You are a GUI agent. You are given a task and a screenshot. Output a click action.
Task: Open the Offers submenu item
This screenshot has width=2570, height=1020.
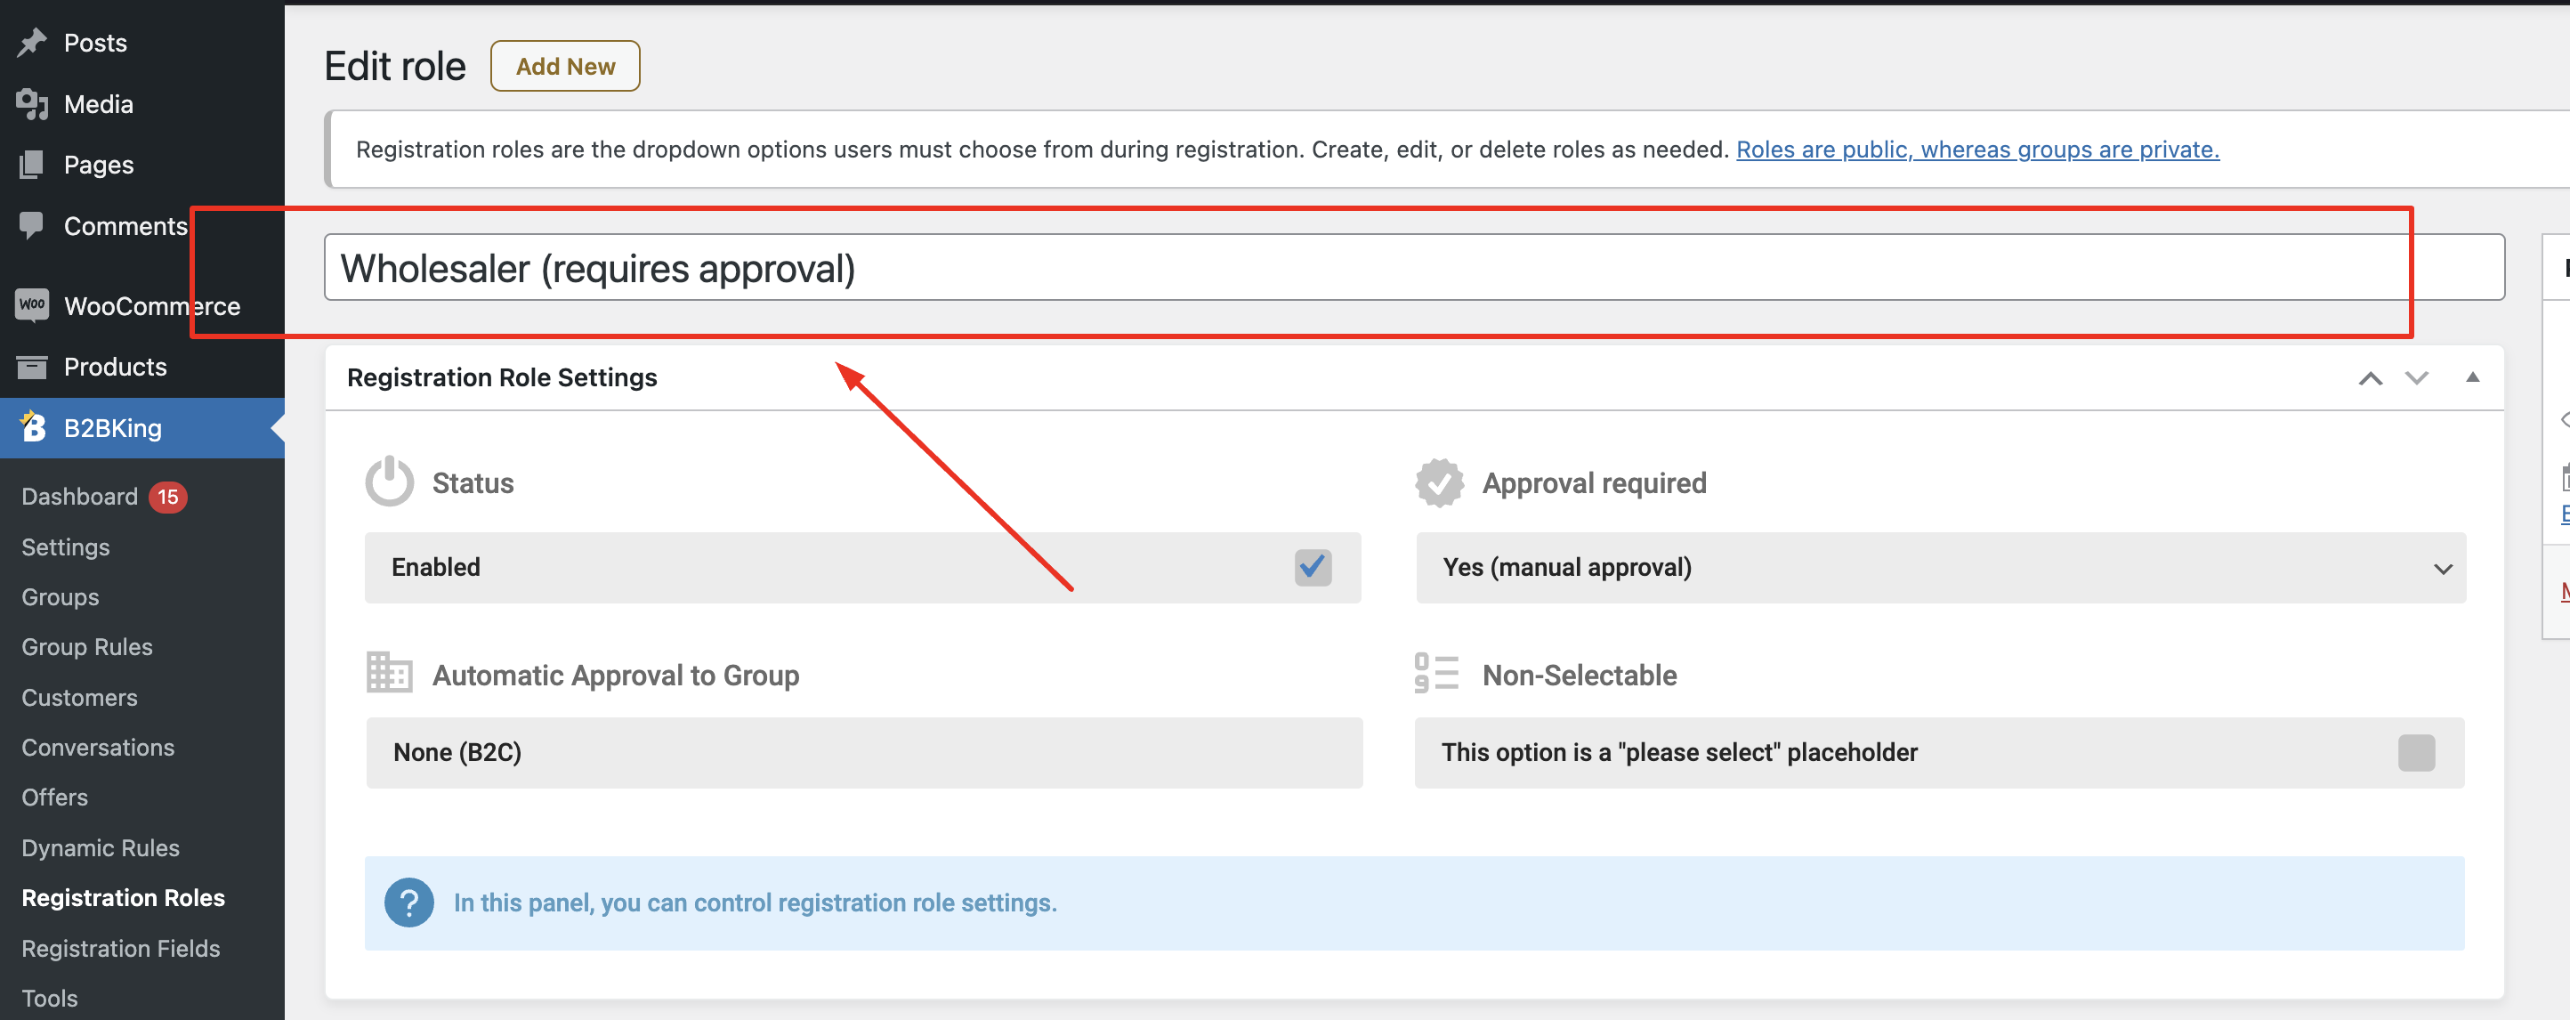coord(55,797)
